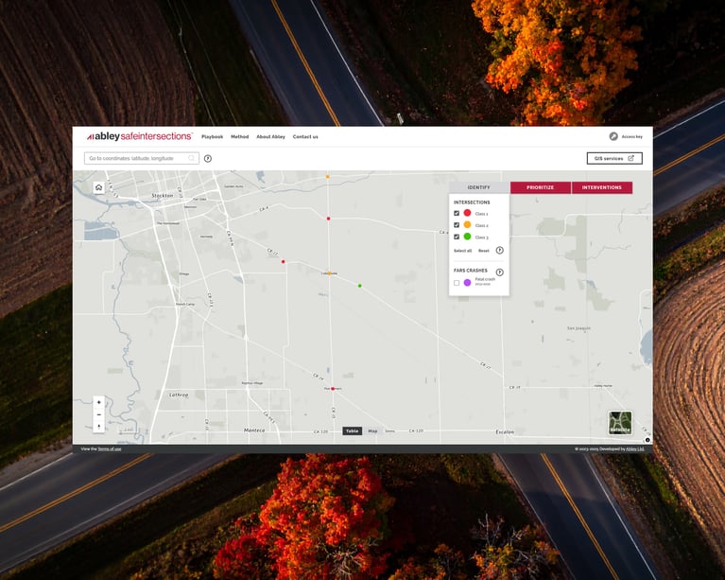Zoom in with the plus button
Viewport: 725px width, 580px height.
[99, 402]
